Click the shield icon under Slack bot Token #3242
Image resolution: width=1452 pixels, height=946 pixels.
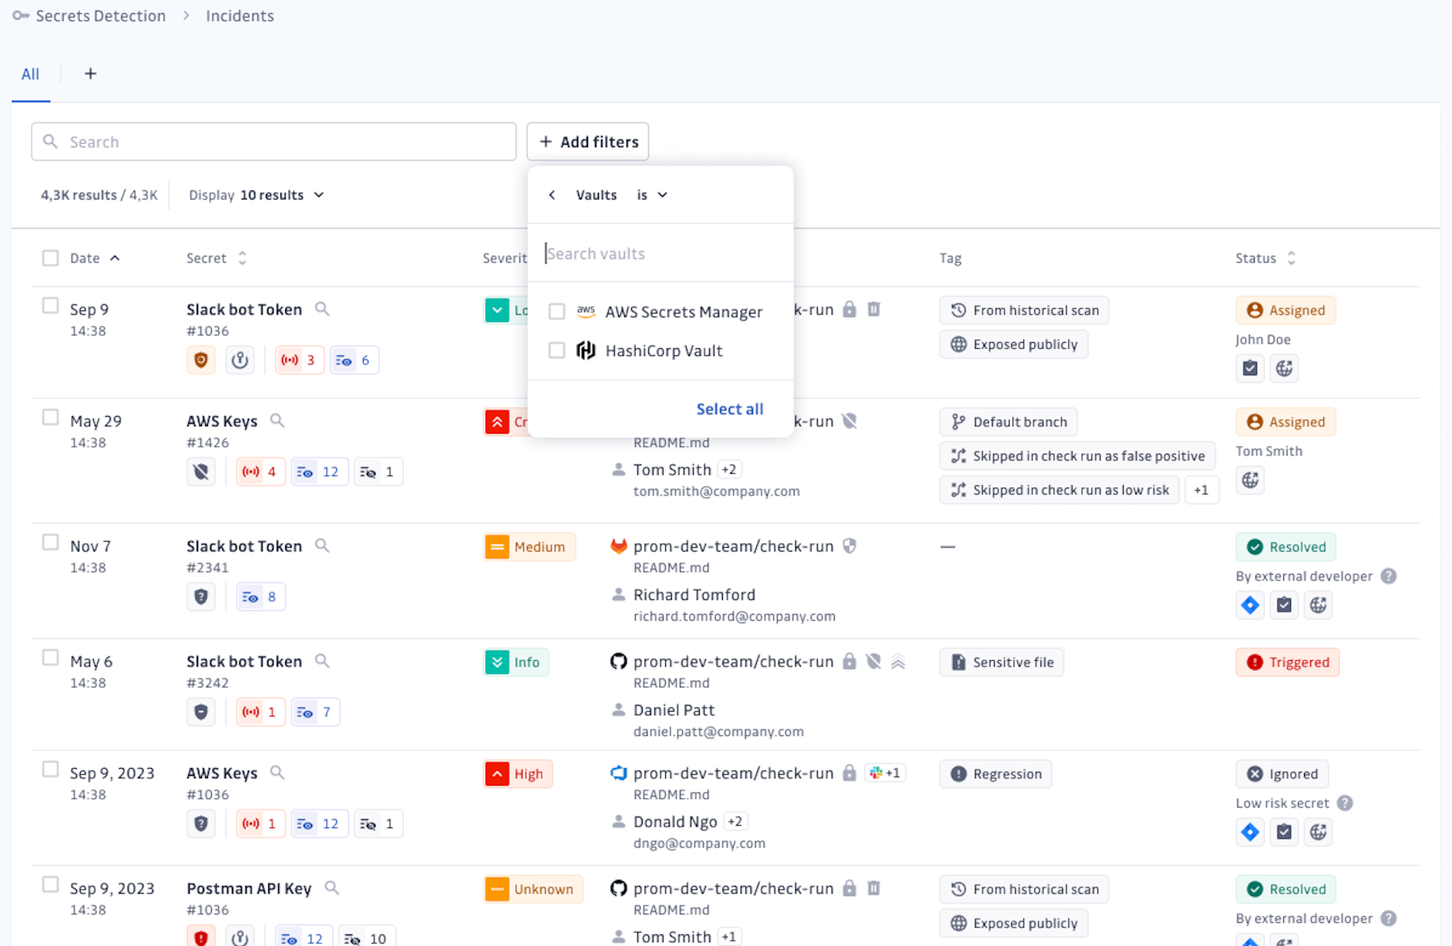[x=201, y=712]
